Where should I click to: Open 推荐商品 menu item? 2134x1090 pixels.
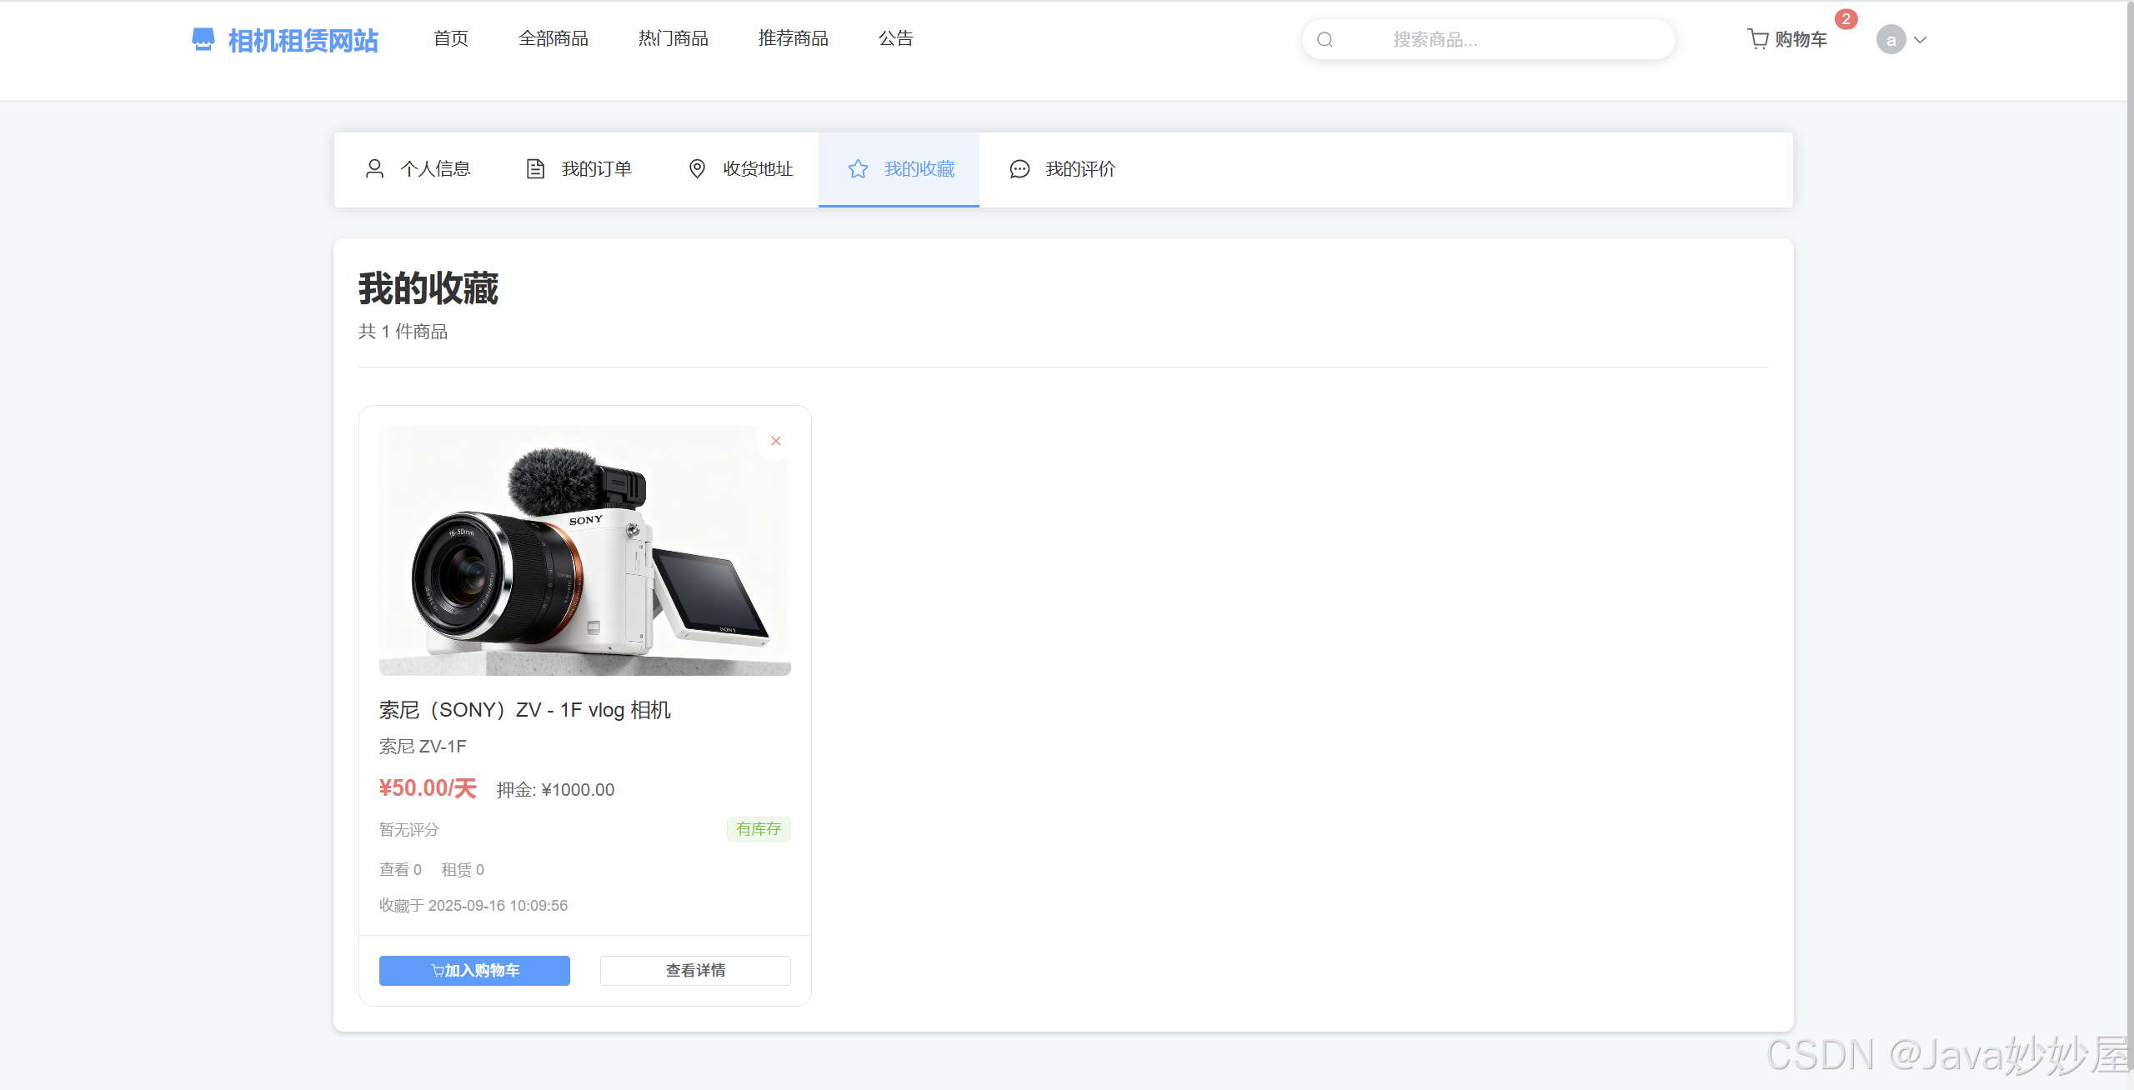click(794, 38)
